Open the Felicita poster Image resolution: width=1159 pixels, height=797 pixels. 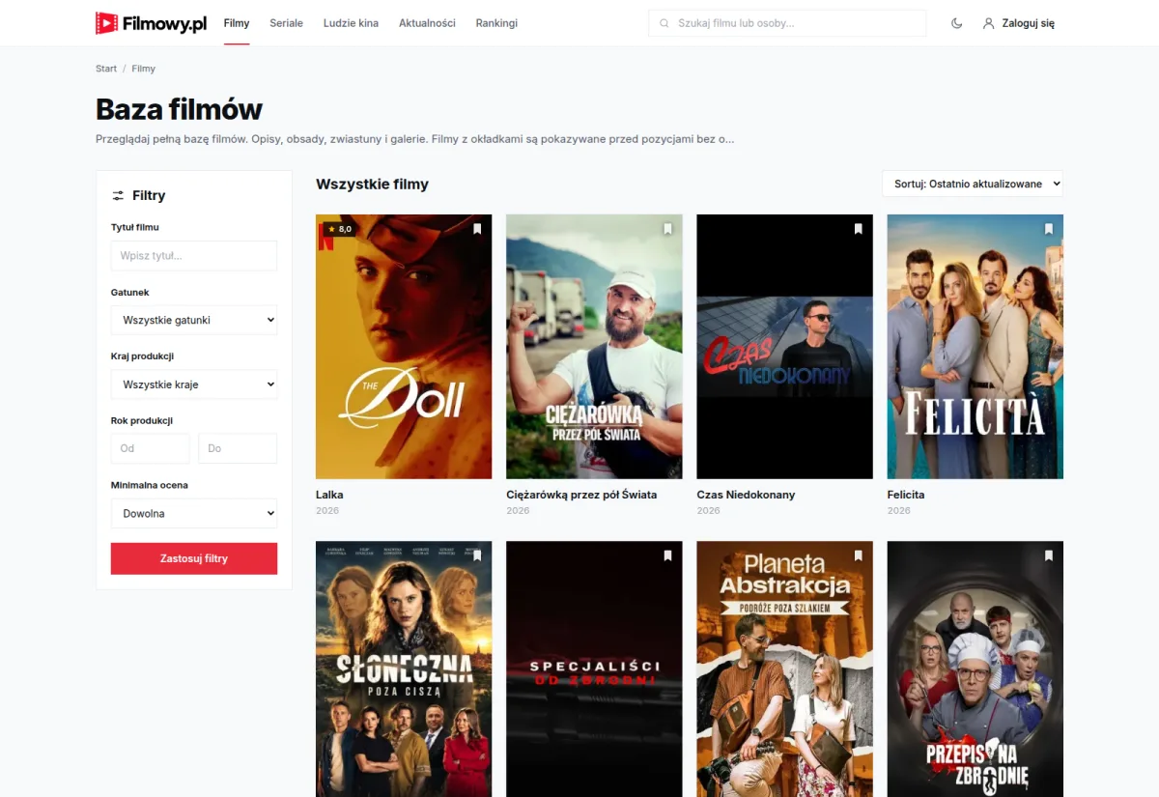click(x=975, y=347)
